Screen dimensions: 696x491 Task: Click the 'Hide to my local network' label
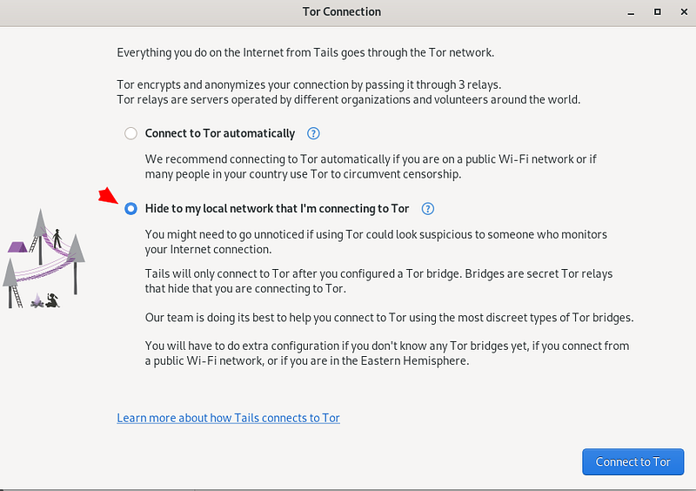pyautogui.click(x=277, y=208)
